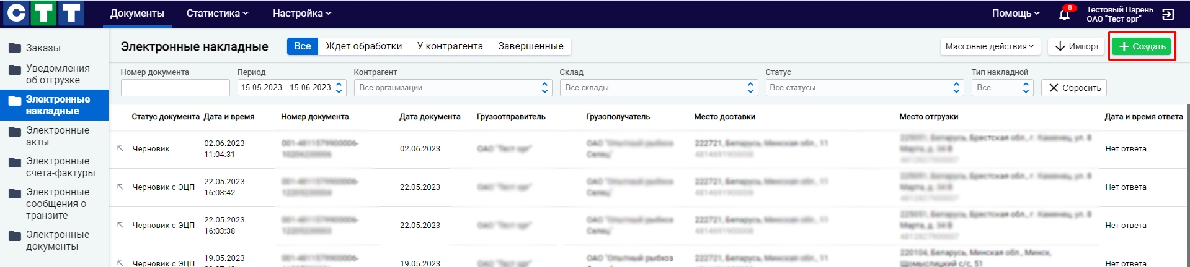Open the Статистика dropdown menu
Image resolution: width=1190 pixels, height=267 pixels.
218,13
